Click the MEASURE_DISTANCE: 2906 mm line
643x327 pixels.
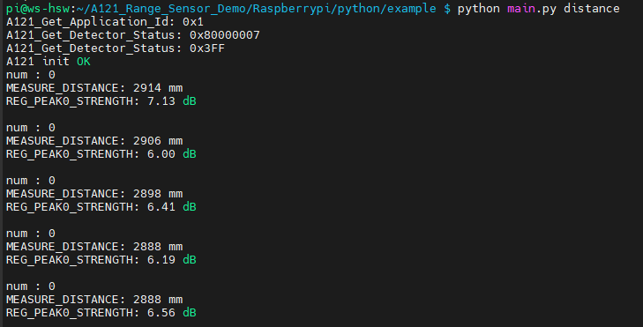94,141
